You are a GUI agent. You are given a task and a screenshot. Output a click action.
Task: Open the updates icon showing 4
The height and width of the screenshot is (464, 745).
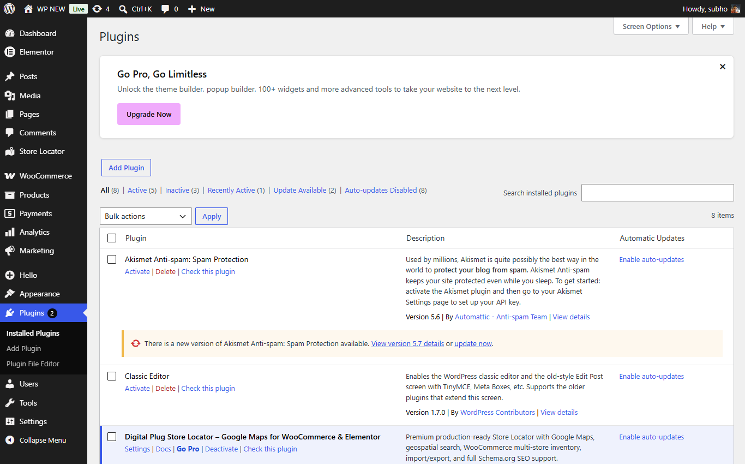(97, 9)
